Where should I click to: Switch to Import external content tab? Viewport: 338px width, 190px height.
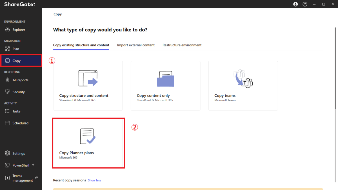tap(136, 45)
